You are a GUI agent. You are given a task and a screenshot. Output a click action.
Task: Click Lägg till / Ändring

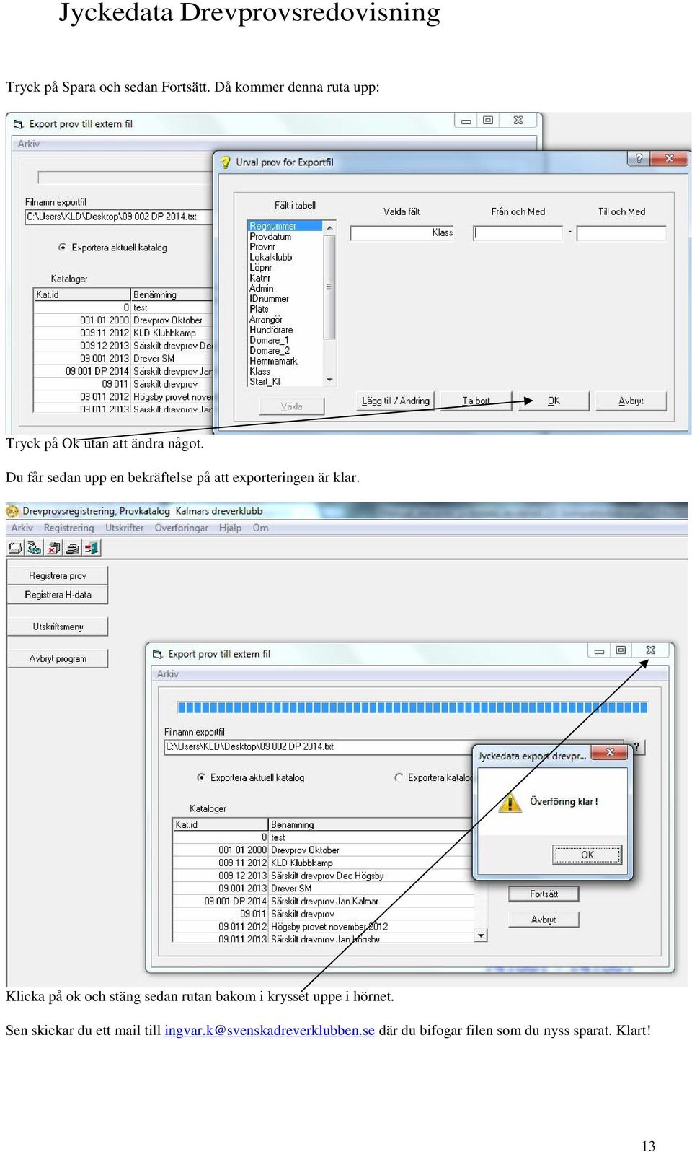(x=396, y=401)
